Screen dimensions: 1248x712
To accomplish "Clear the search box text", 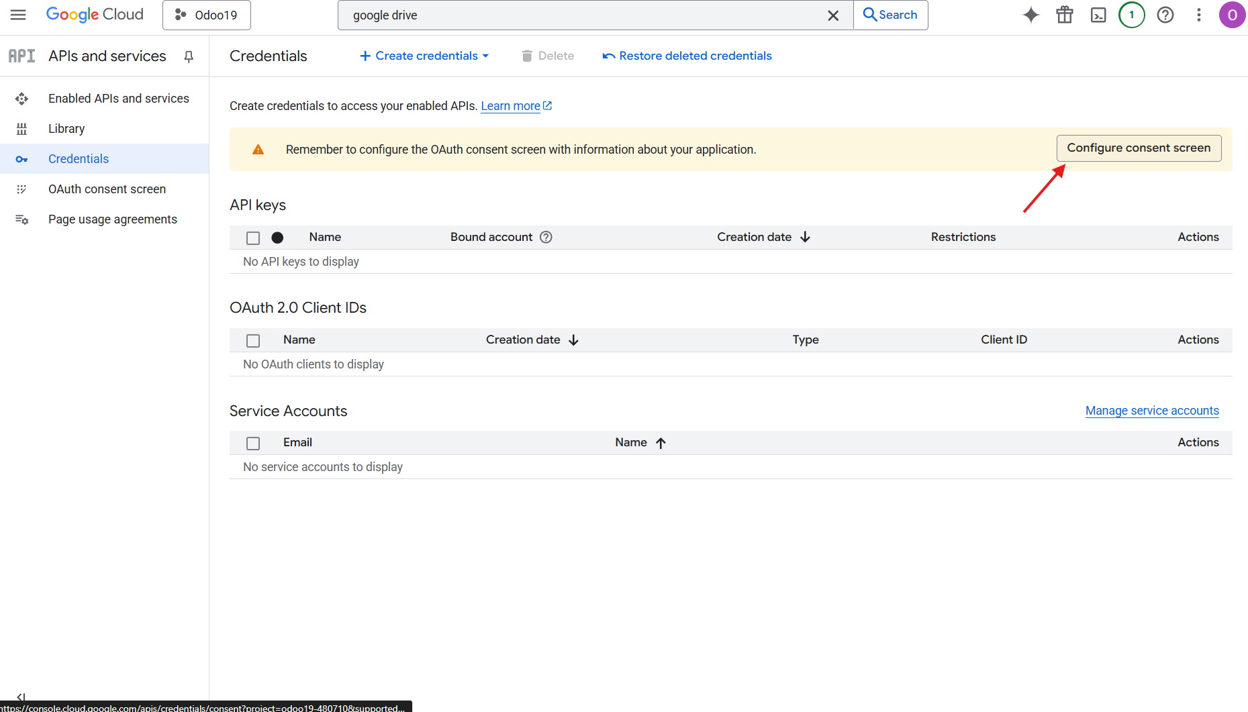I will (x=832, y=15).
